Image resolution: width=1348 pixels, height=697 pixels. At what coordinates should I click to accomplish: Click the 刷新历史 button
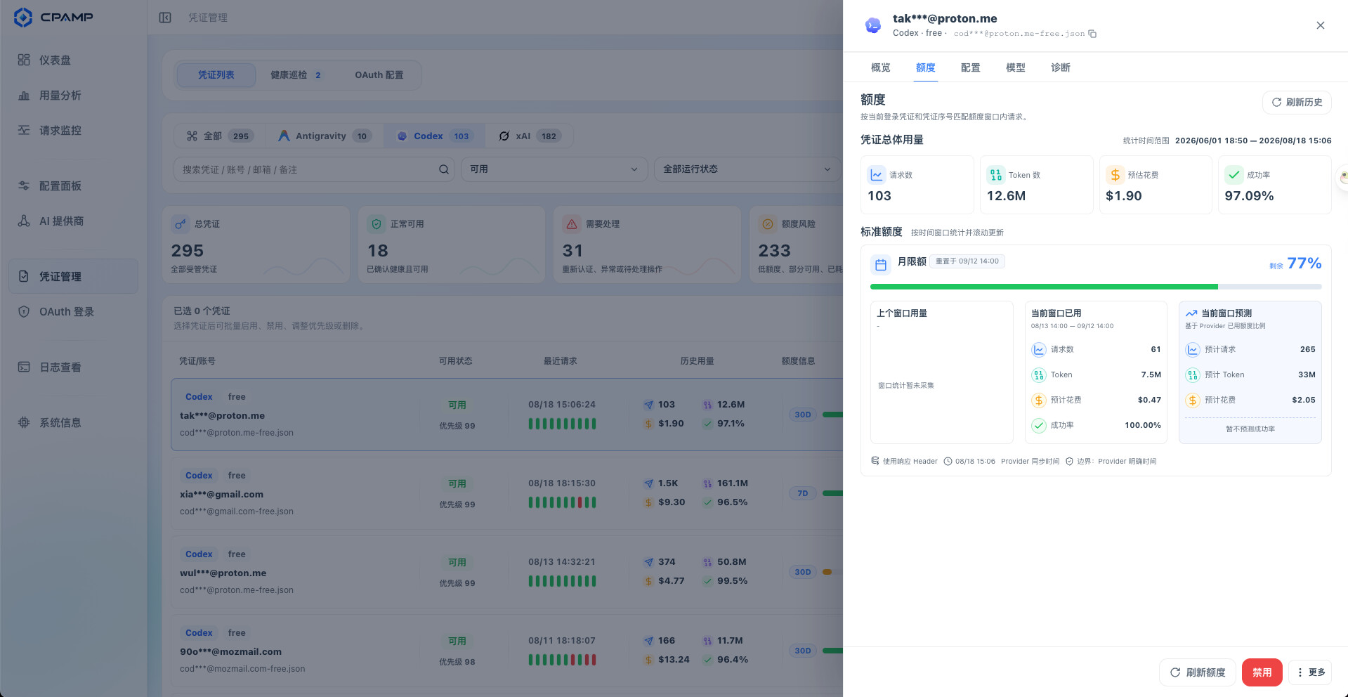tap(1297, 103)
